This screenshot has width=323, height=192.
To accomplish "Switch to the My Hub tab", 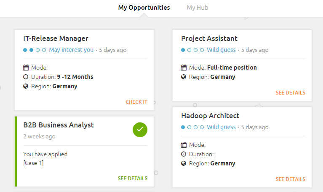I will [198, 8].
